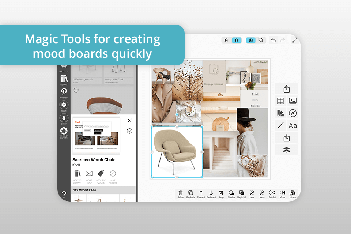
Task: Select the coffee cup image on board
Action: [189, 111]
